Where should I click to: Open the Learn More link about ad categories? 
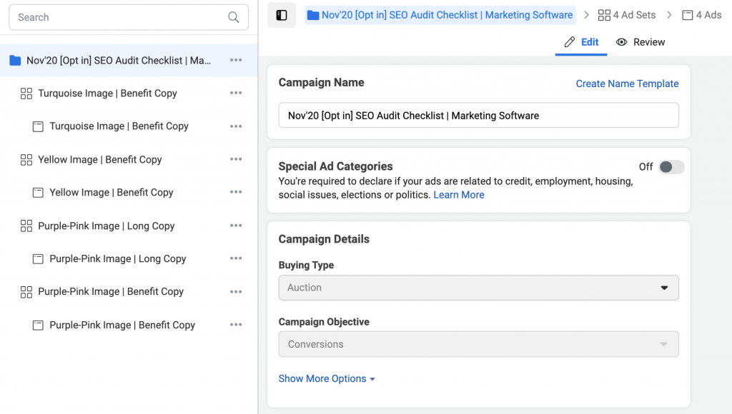point(458,195)
